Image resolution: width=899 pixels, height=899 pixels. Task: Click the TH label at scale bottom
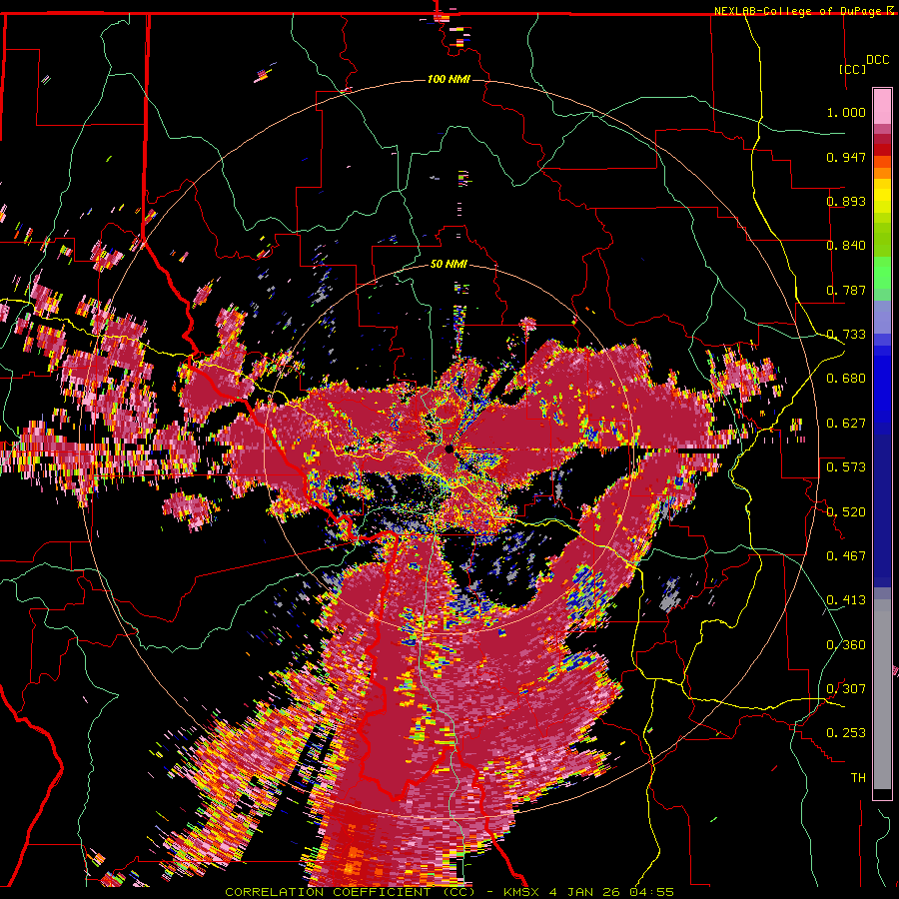point(858,778)
